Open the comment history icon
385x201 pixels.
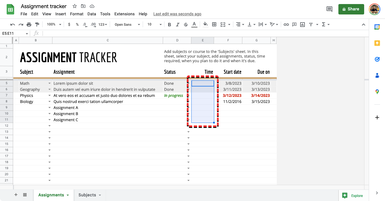pyautogui.click(x=329, y=9)
